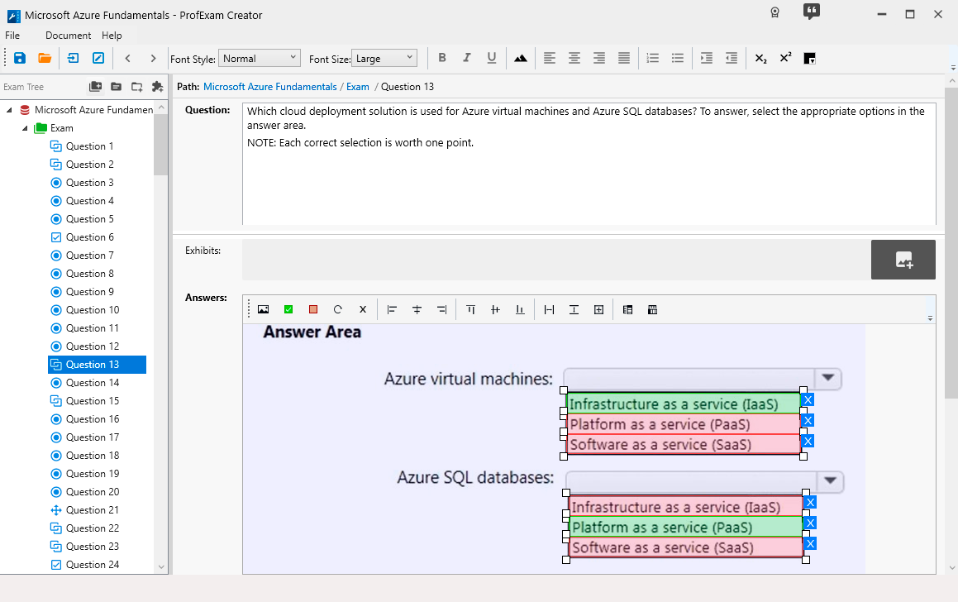Align hotspots to left edges
958x602 pixels.
(392, 310)
